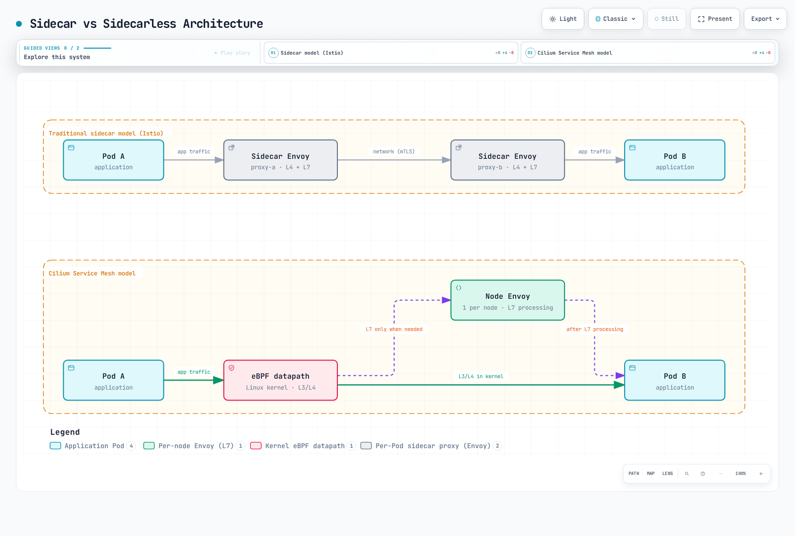The image size is (795, 536).
Task: Click the Play story button
Action: click(233, 53)
